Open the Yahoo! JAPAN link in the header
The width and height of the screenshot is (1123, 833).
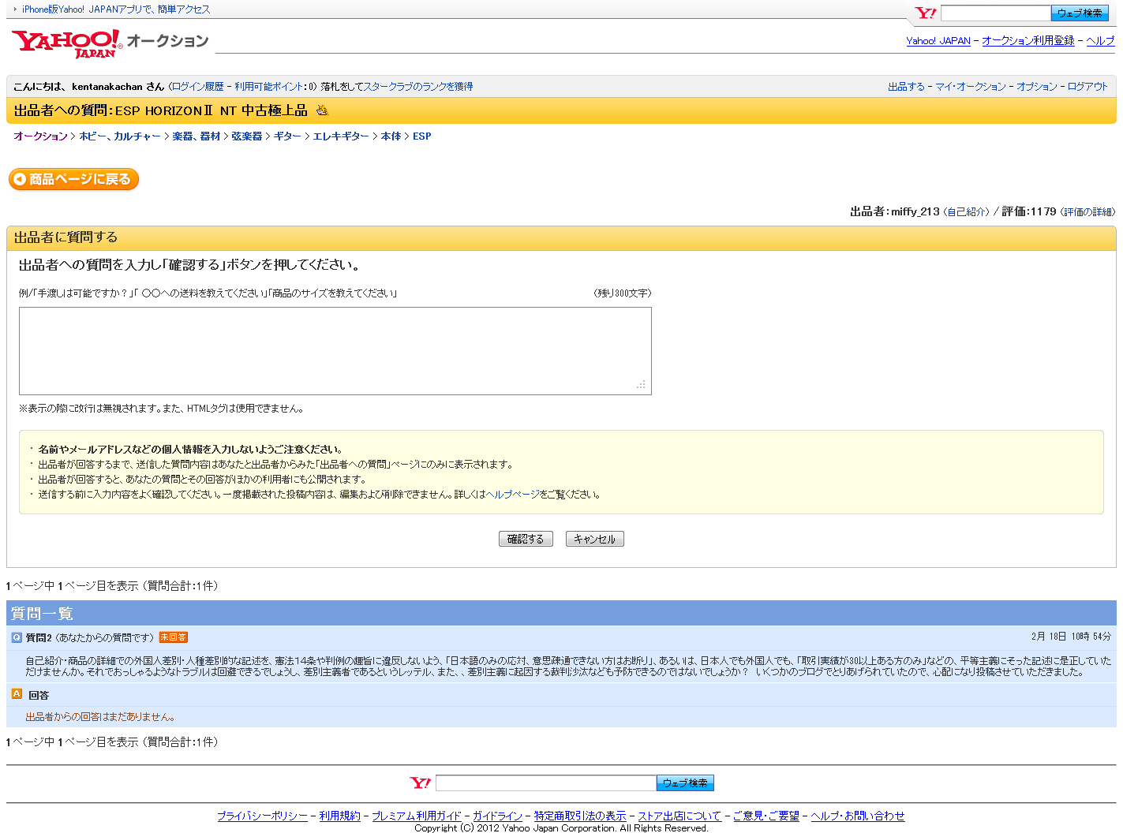tap(938, 41)
